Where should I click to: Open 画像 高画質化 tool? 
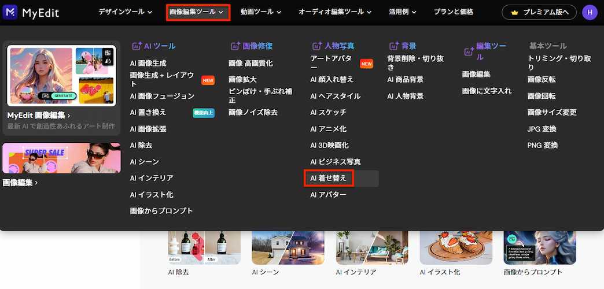click(x=251, y=63)
